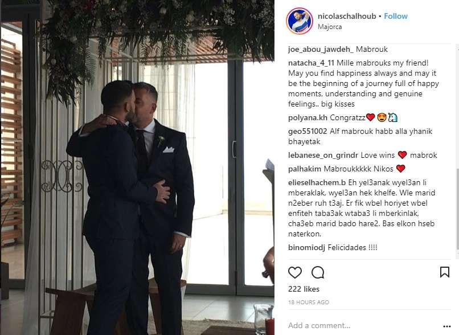Open the 18 hours ago timestamp
Viewport: 459px width, 335px height.
[309, 302]
